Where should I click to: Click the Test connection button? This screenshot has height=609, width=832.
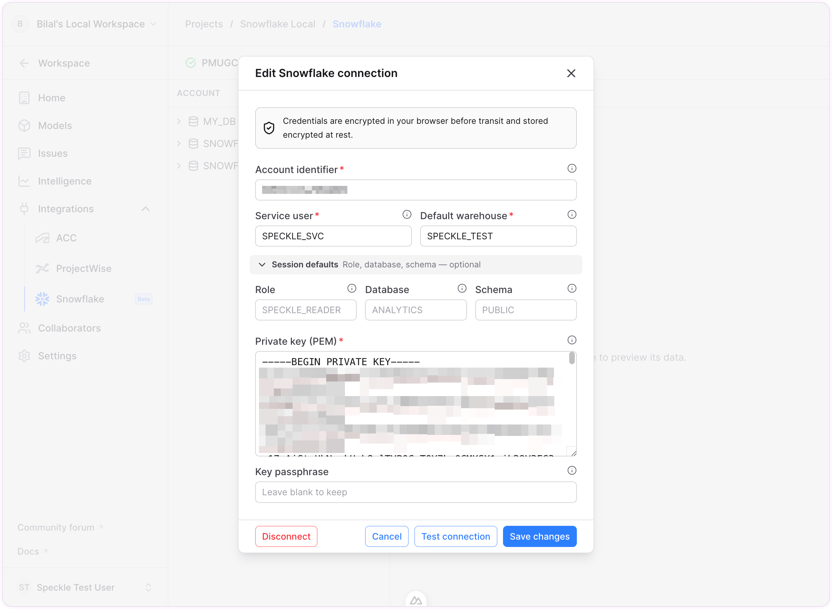click(456, 537)
